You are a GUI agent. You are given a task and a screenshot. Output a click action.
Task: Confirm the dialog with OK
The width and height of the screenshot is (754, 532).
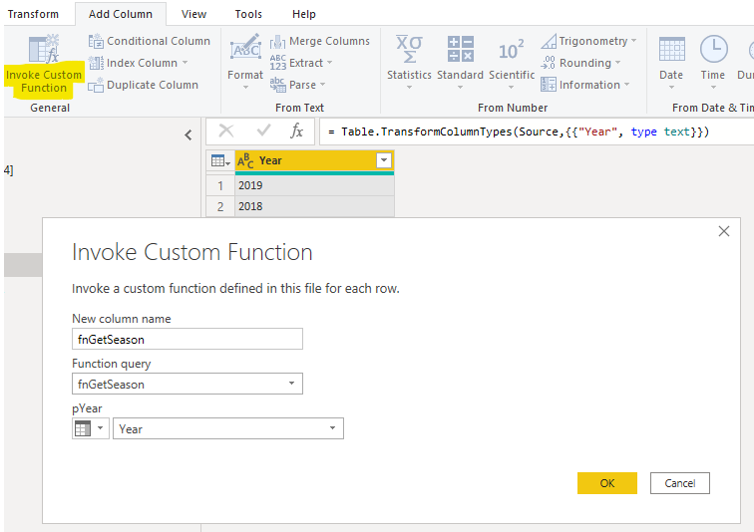[606, 483]
